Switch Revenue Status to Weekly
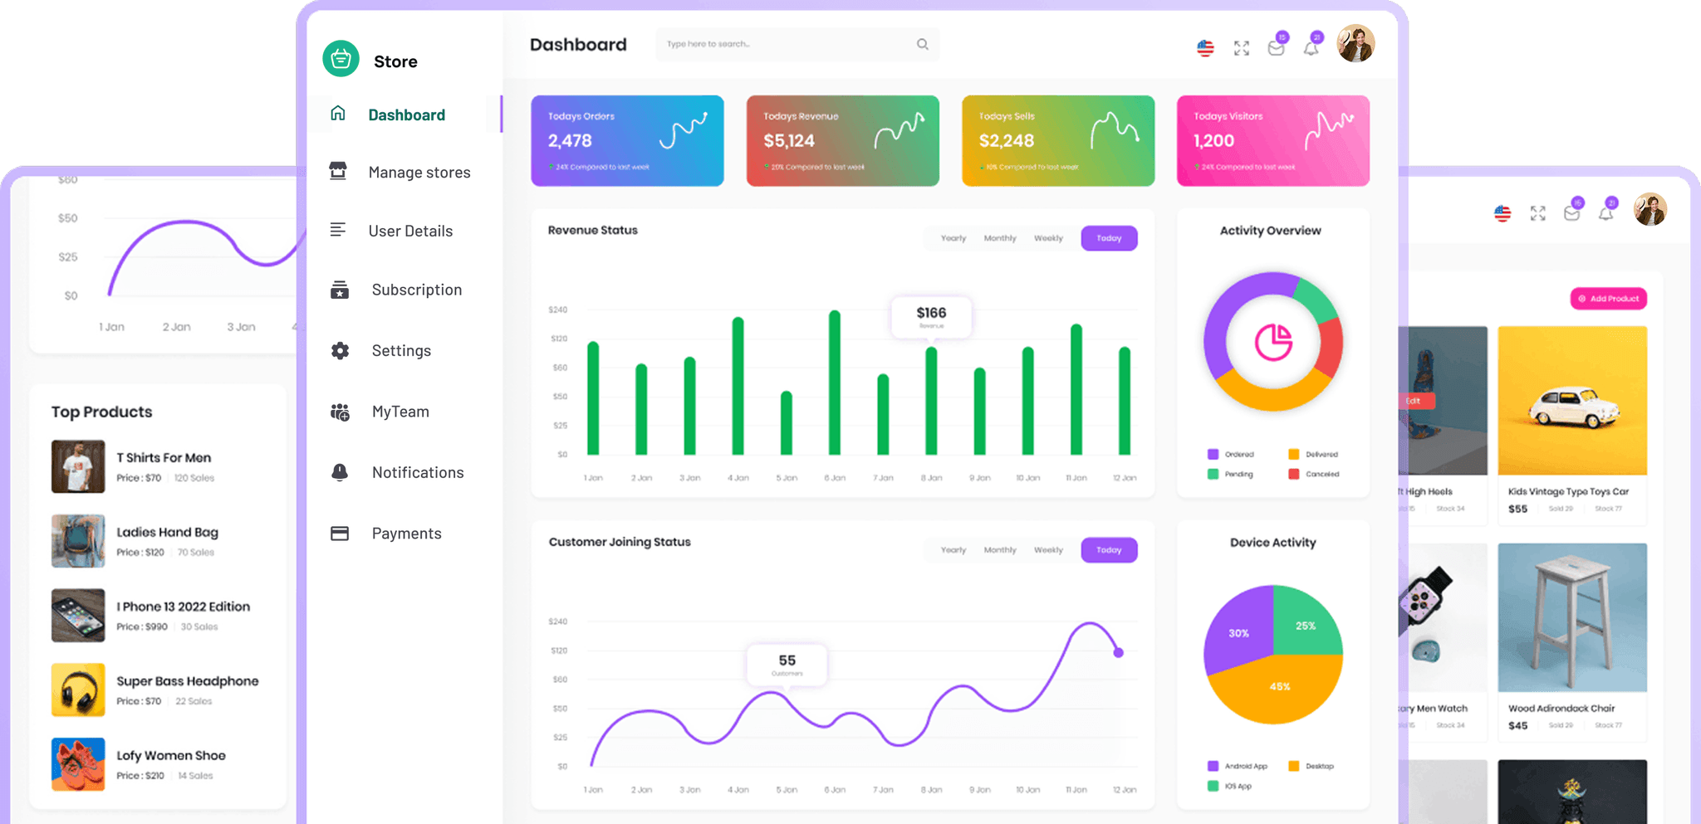The width and height of the screenshot is (1701, 824). point(1048,238)
